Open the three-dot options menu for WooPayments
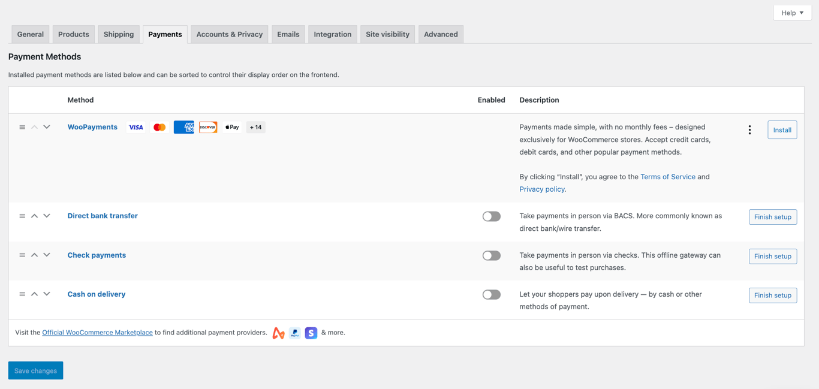 pos(749,129)
